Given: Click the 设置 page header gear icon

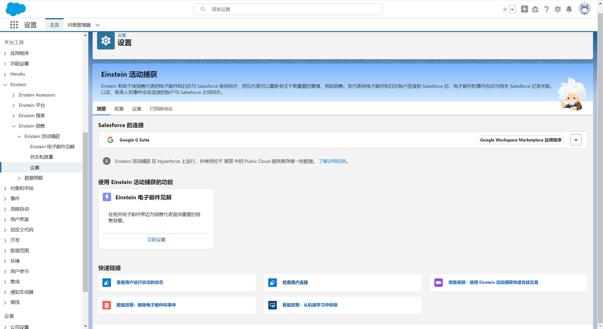Looking at the screenshot, I should (x=106, y=41).
